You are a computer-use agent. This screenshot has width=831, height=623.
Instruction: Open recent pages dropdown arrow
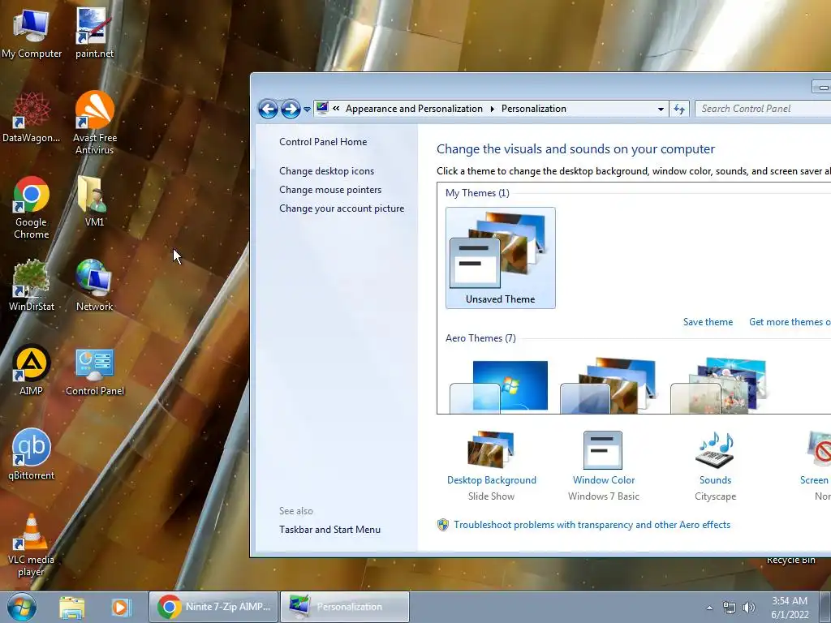coord(307,110)
